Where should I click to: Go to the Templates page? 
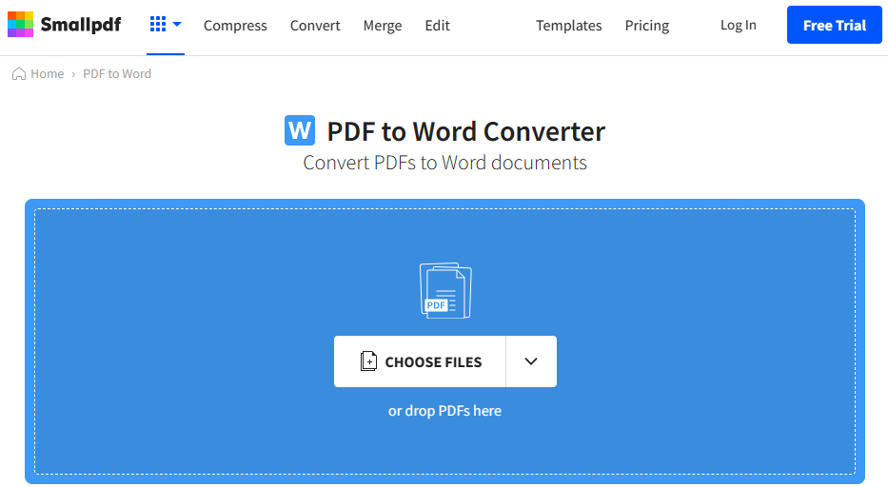coord(568,26)
